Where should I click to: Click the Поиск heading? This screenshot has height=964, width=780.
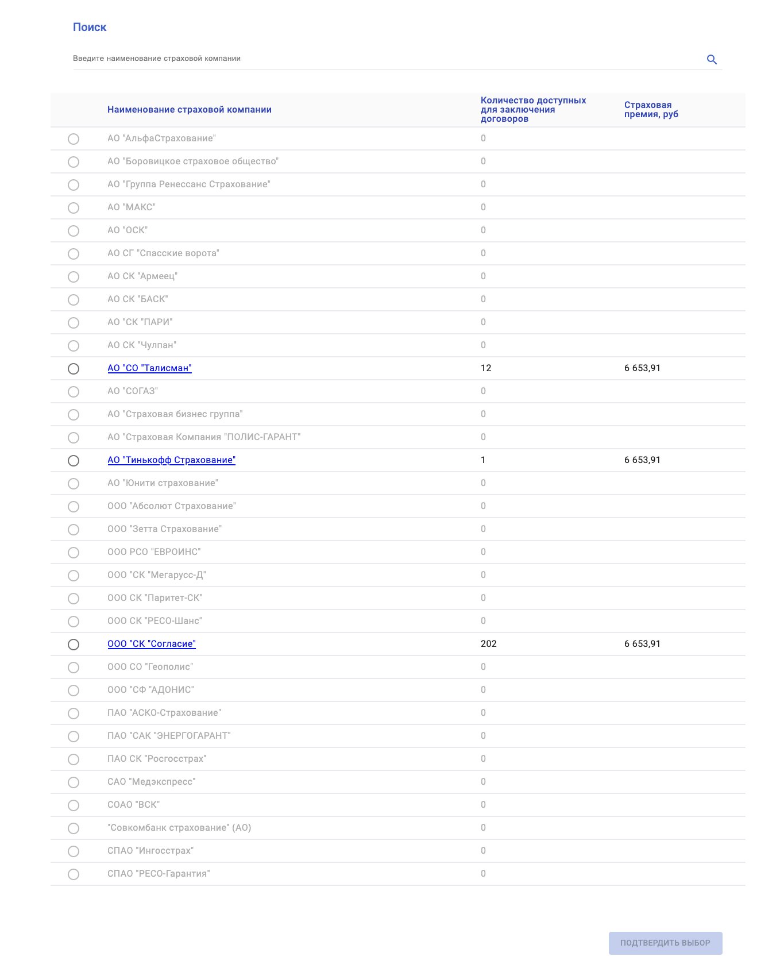(90, 27)
